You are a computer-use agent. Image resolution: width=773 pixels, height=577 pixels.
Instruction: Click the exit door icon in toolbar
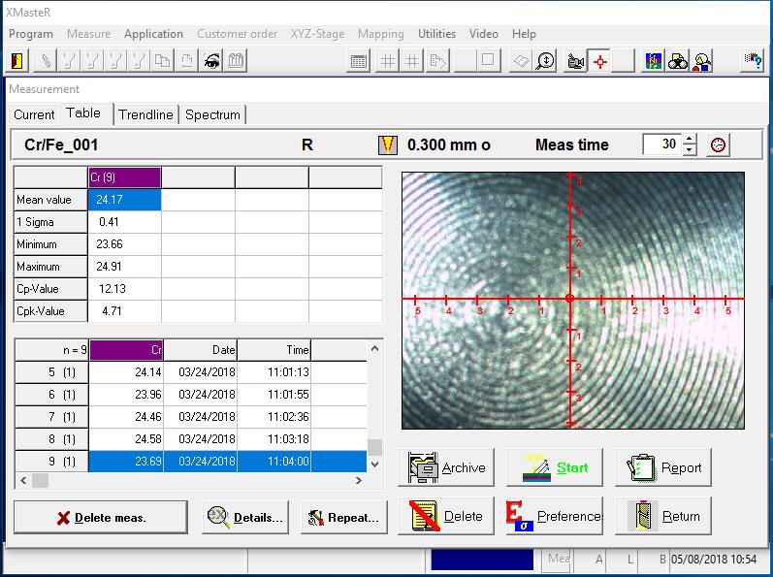click(16, 61)
